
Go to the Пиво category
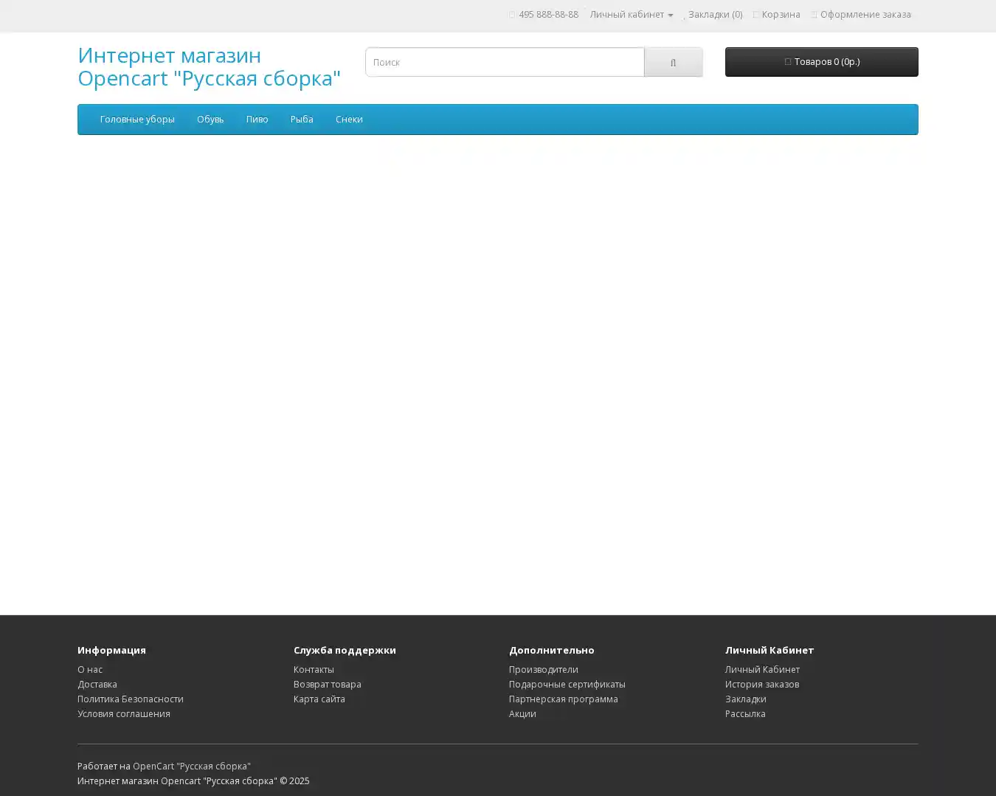click(257, 120)
